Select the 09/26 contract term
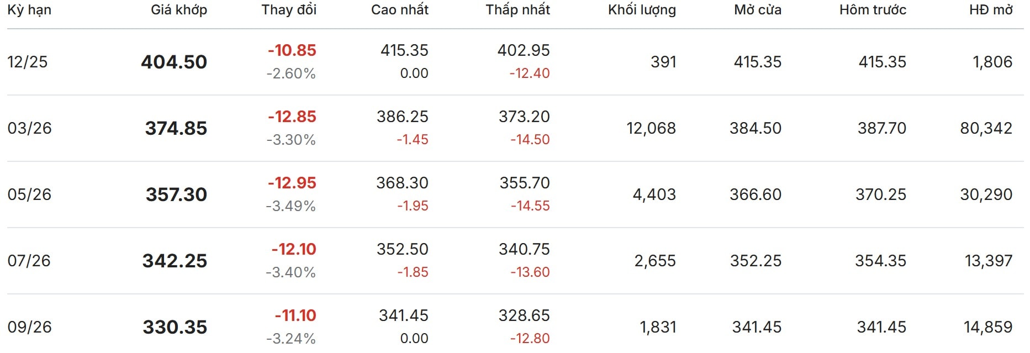The width and height of the screenshot is (1030, 353). pyautogui.click(x=29, y=327)
